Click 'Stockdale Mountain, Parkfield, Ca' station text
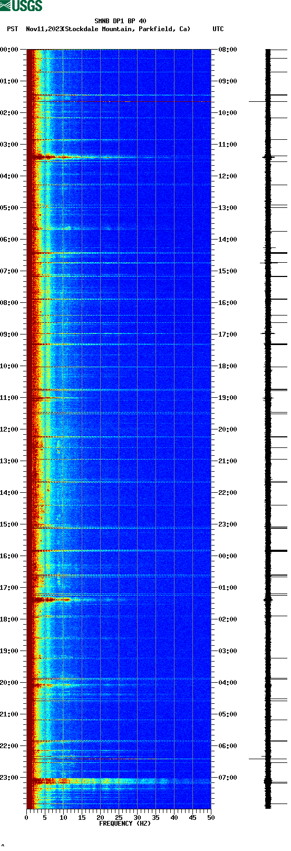 tap(126, 29)
